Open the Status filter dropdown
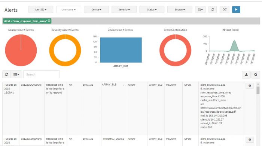The width and height of the screenshot is (262, 146). [x=152, y=9]
